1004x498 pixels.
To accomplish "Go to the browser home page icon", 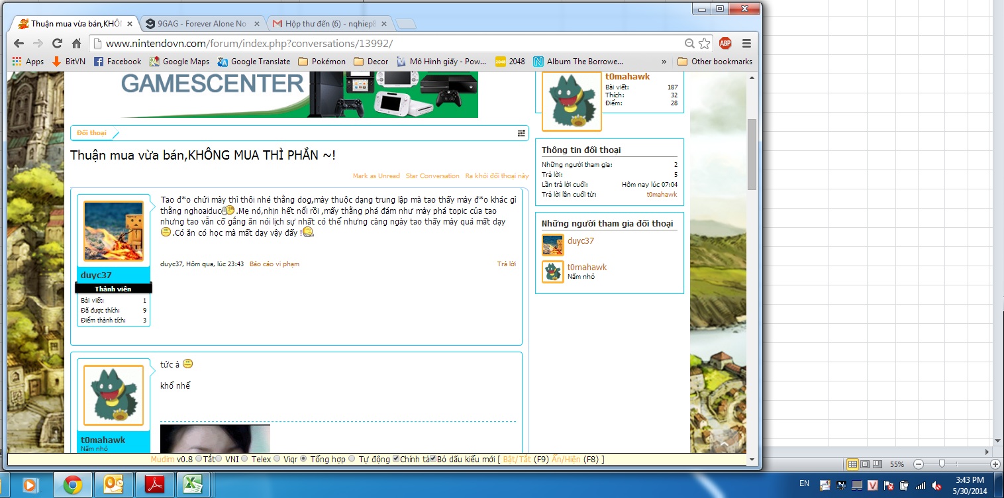I will pyautogui.click(x=76, y=43).
